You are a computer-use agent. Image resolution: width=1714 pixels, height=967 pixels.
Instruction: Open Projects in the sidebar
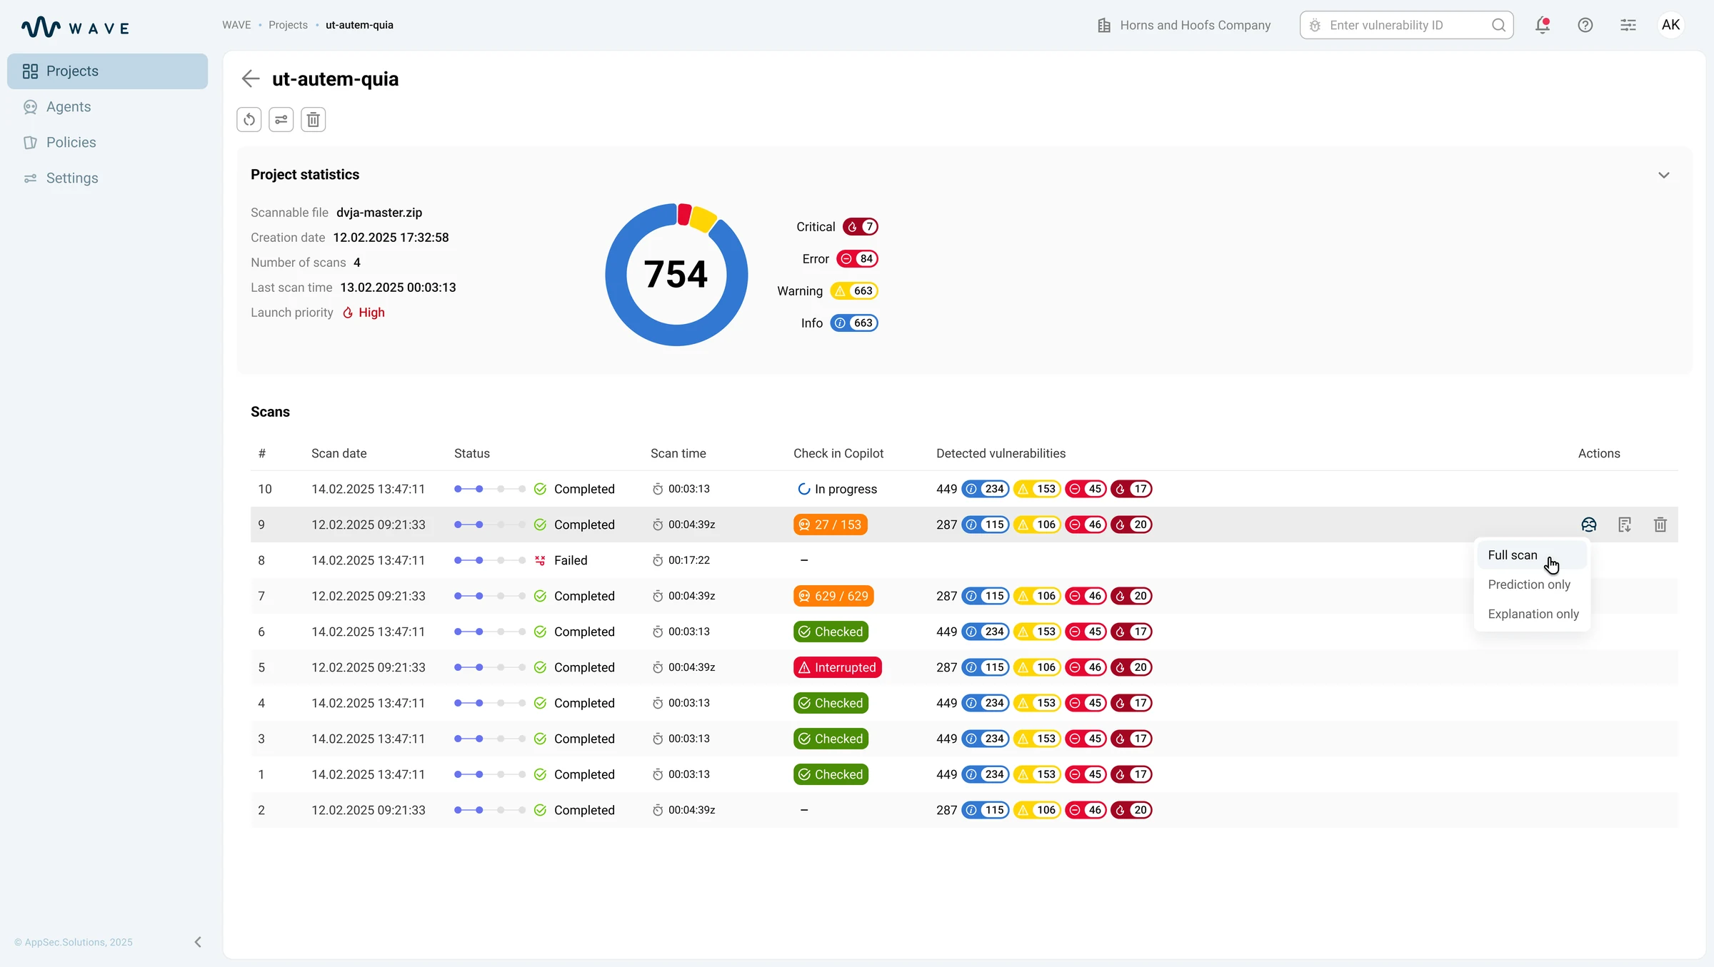108,71
